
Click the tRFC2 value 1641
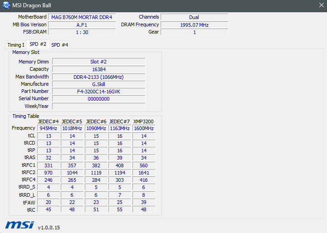[x=144, y=173]
